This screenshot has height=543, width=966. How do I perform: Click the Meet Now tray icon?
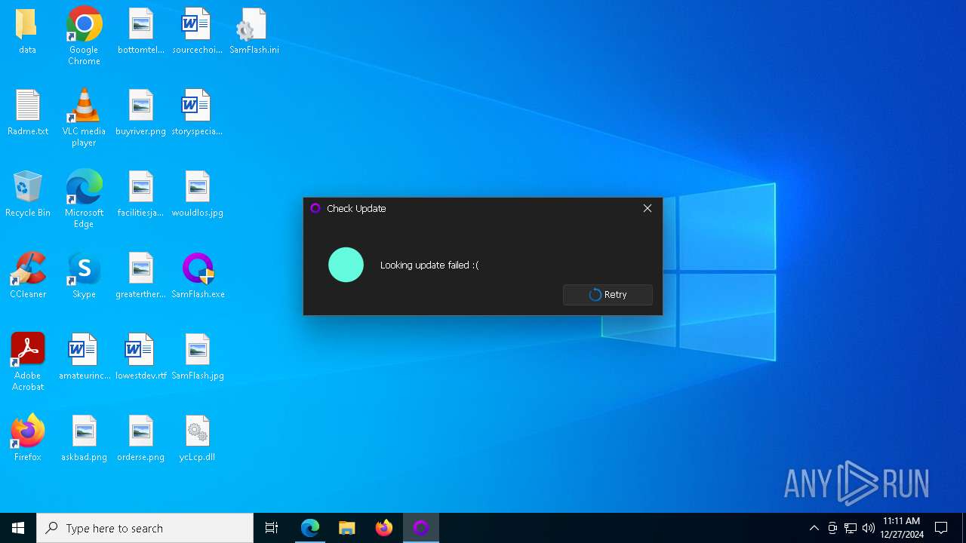coord(832,528)
